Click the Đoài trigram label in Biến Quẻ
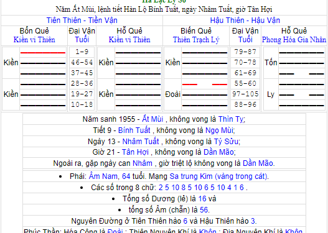The image size is (328, 233). (x=172, y=94)
